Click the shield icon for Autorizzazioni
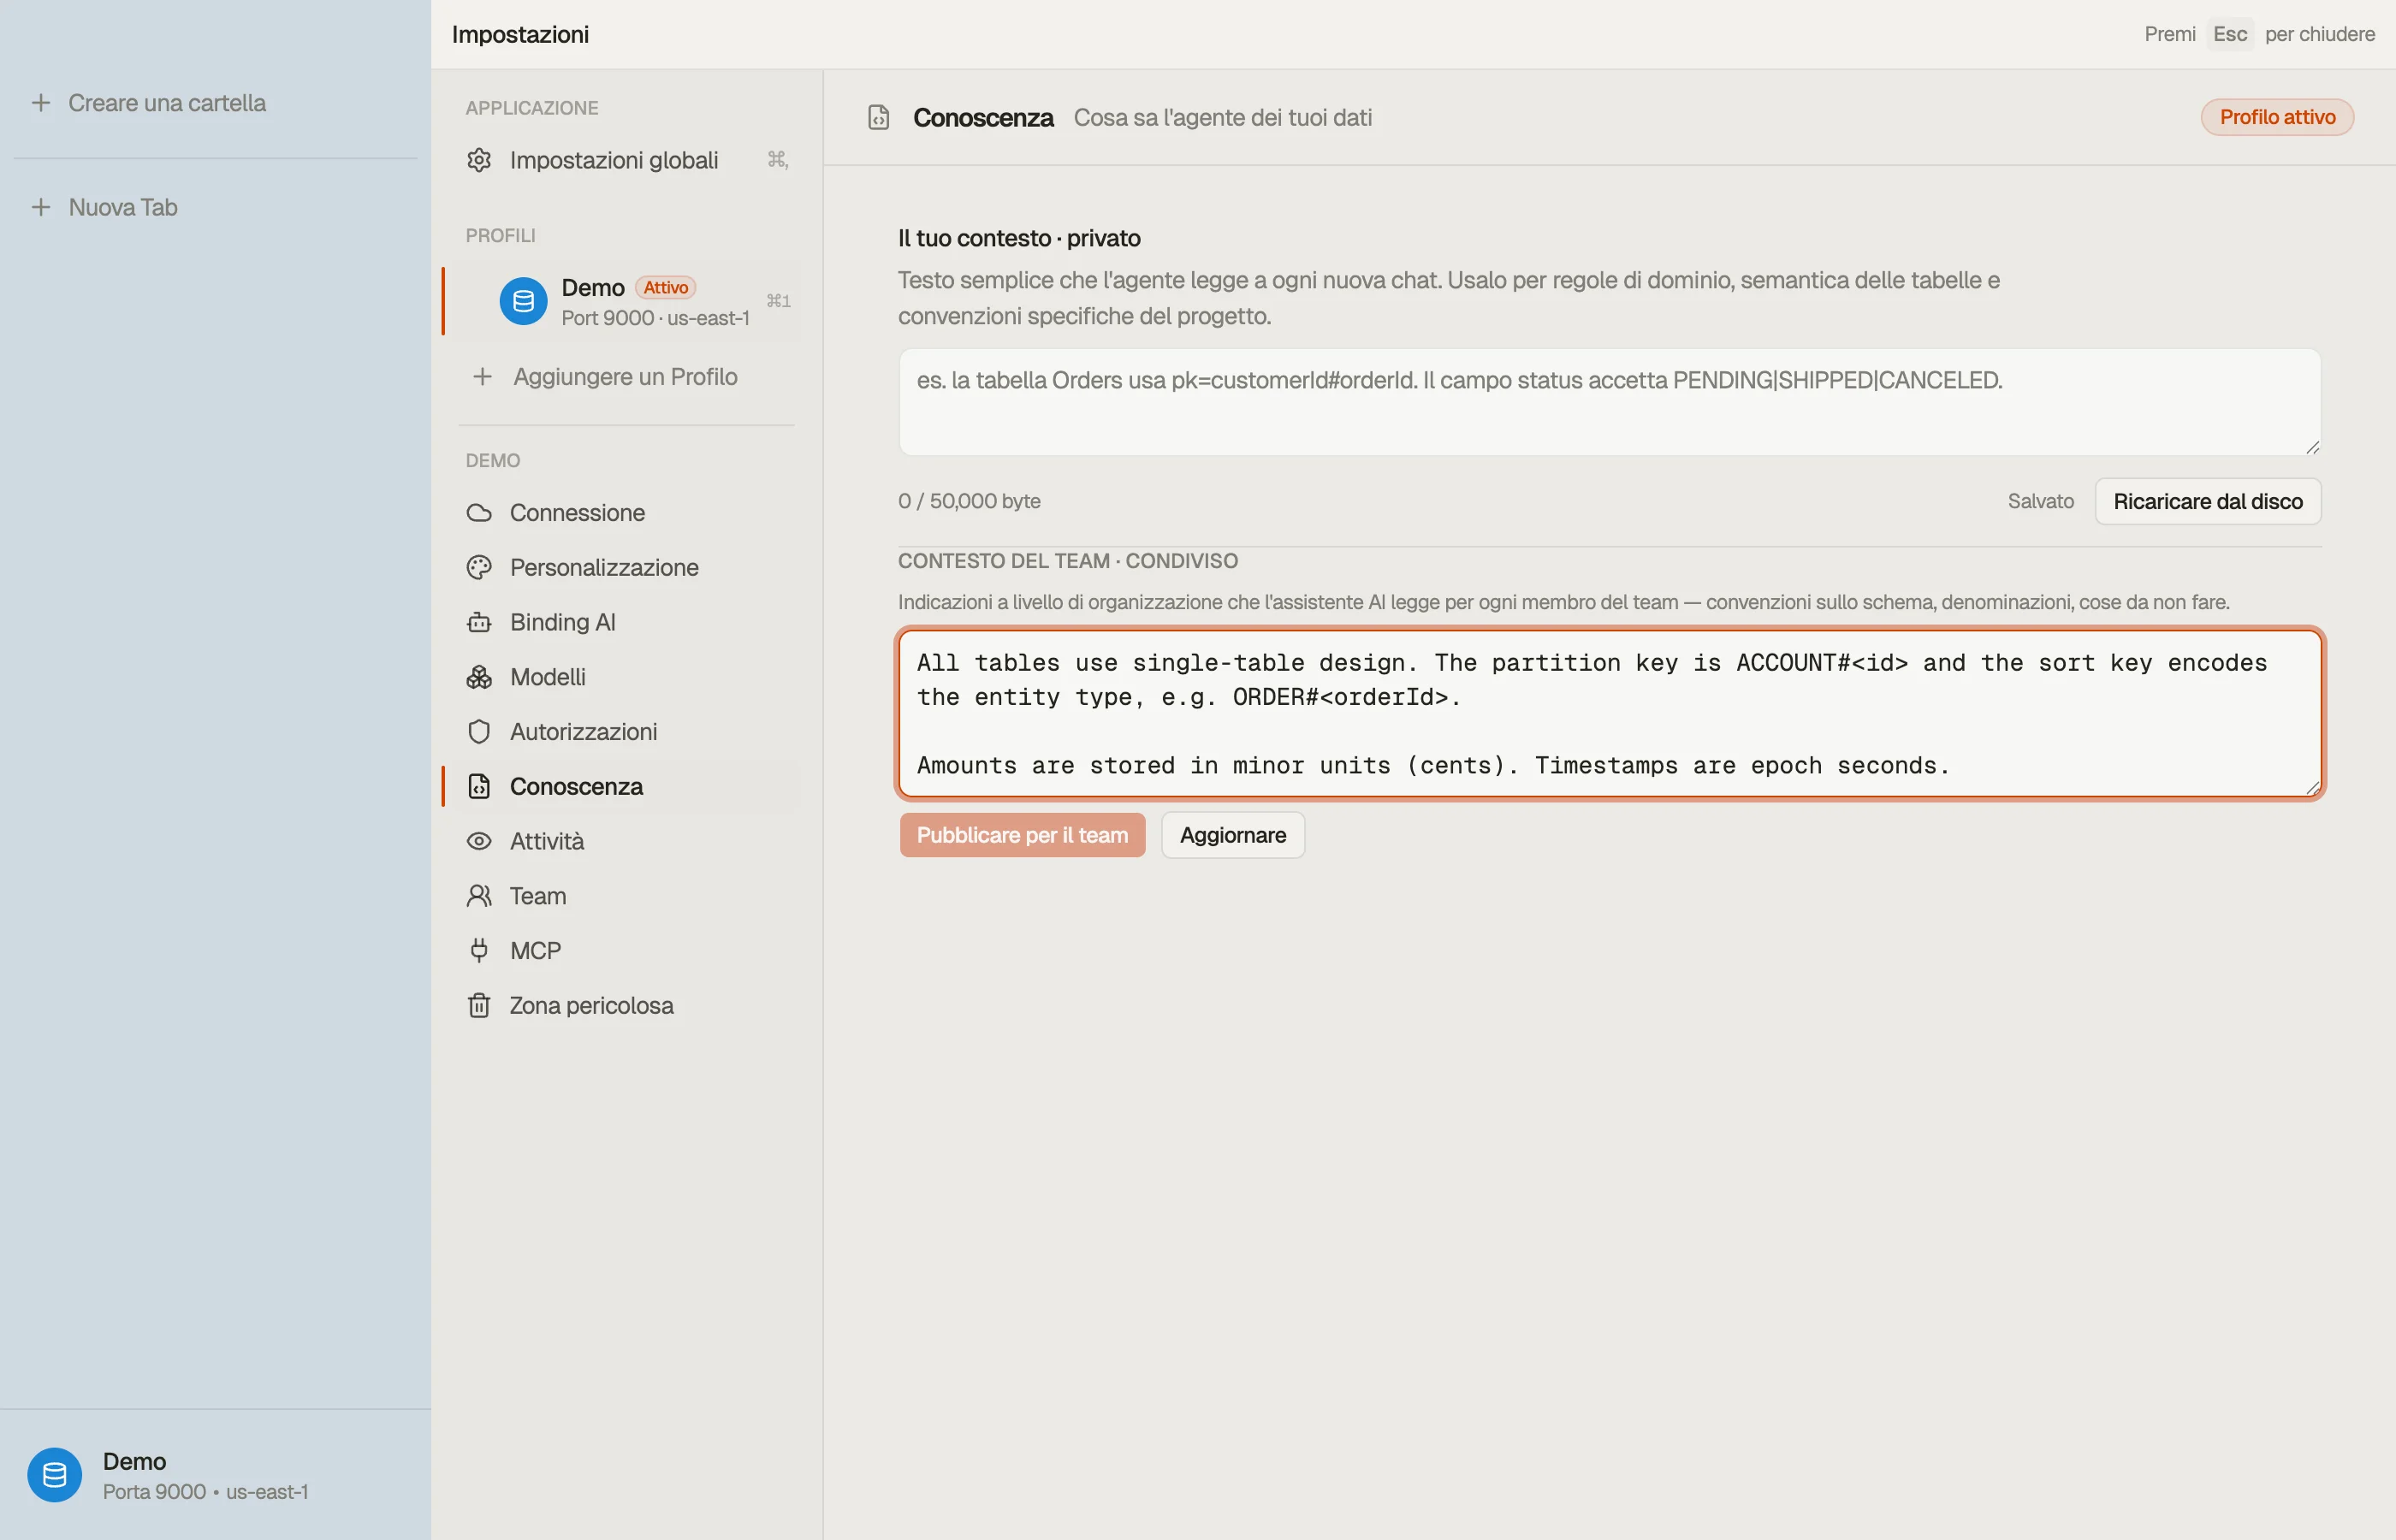 pyautogui.click(x=479, y=732)
